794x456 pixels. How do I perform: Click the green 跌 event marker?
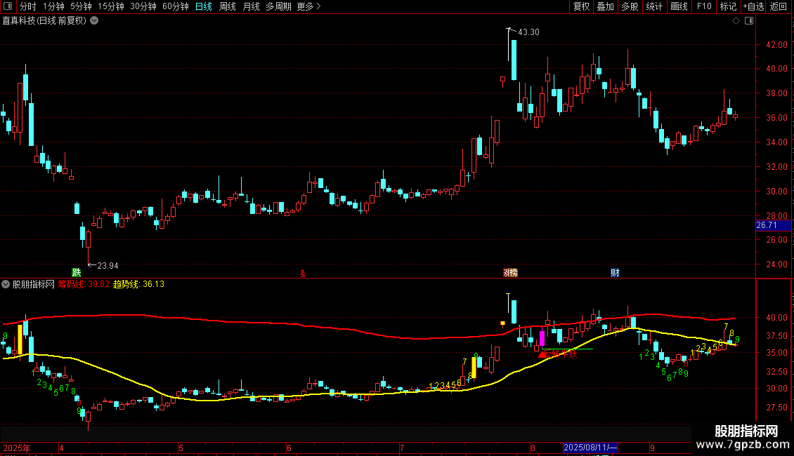(x=77, y=273)
